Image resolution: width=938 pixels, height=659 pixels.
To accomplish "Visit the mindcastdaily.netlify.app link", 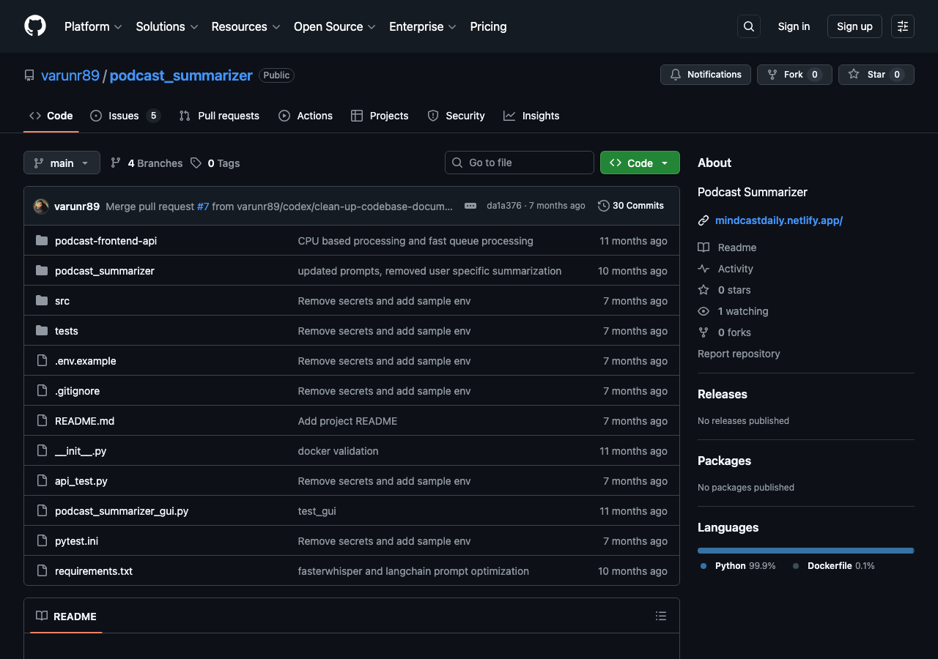I will tap(778, 220).
